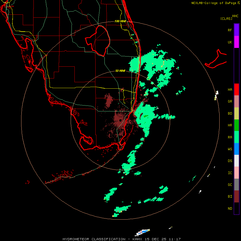Click the "GC" legend label

pyautogui.click(x=230, y=184)
